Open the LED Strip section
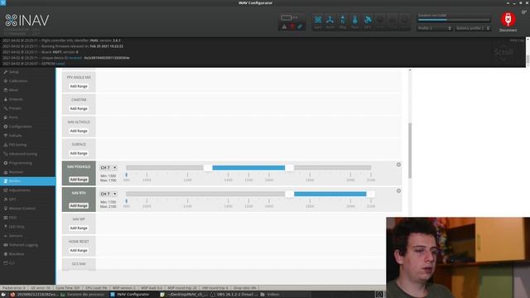Screen dimensions: 530x298 point(27,227)
